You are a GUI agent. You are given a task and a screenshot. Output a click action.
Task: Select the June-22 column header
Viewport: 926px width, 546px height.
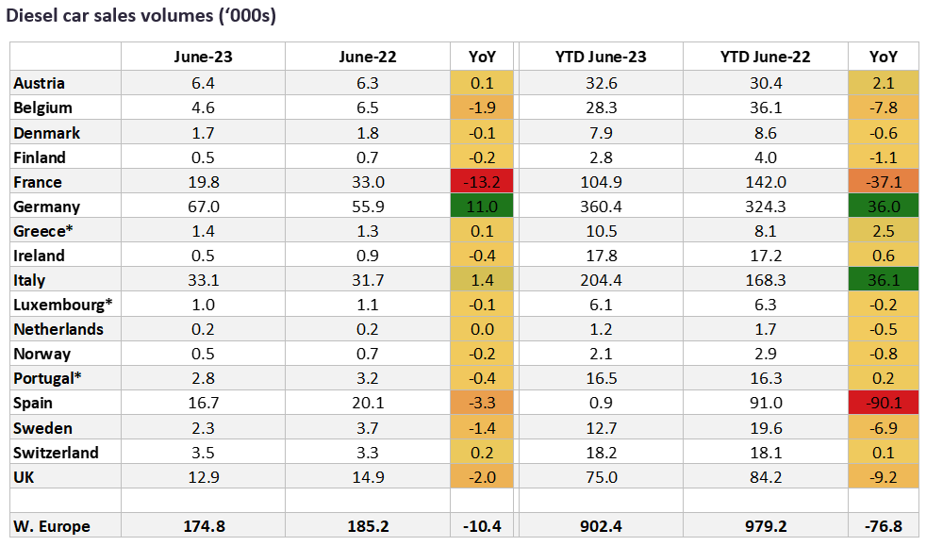click(x=367, y=57)
